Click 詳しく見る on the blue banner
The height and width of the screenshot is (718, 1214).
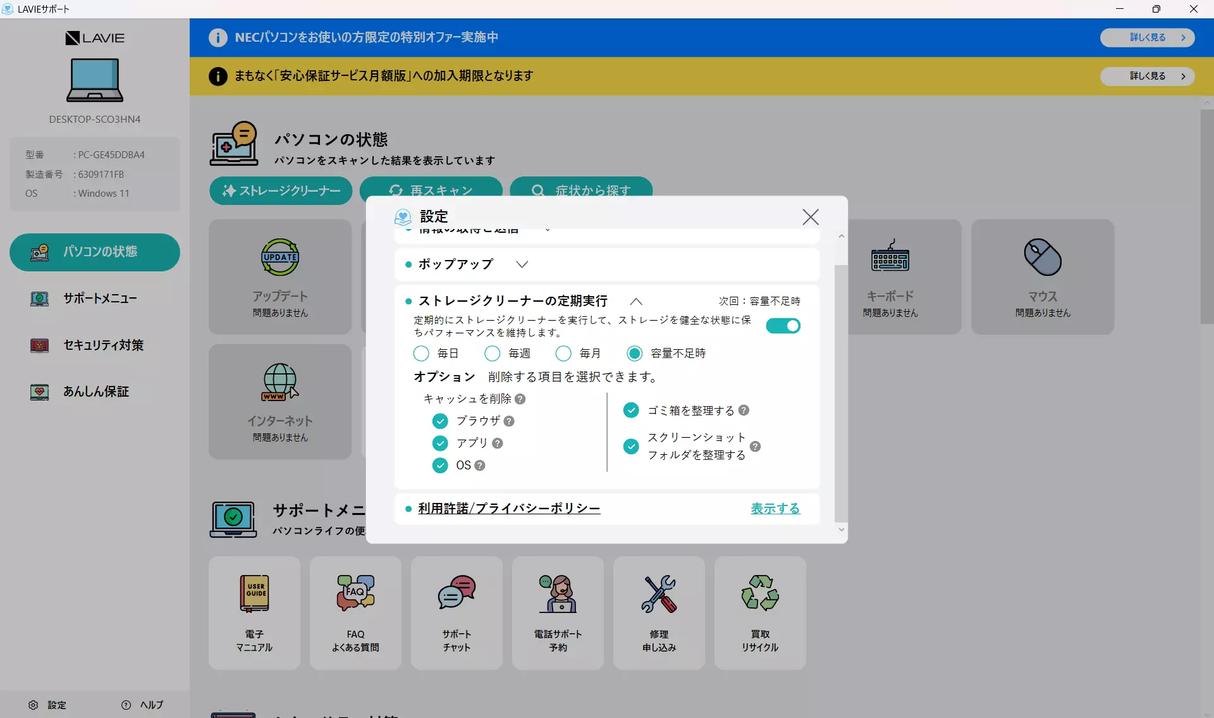1148,37
